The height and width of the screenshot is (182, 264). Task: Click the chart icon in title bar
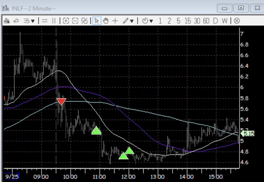(x=5, y=8)
